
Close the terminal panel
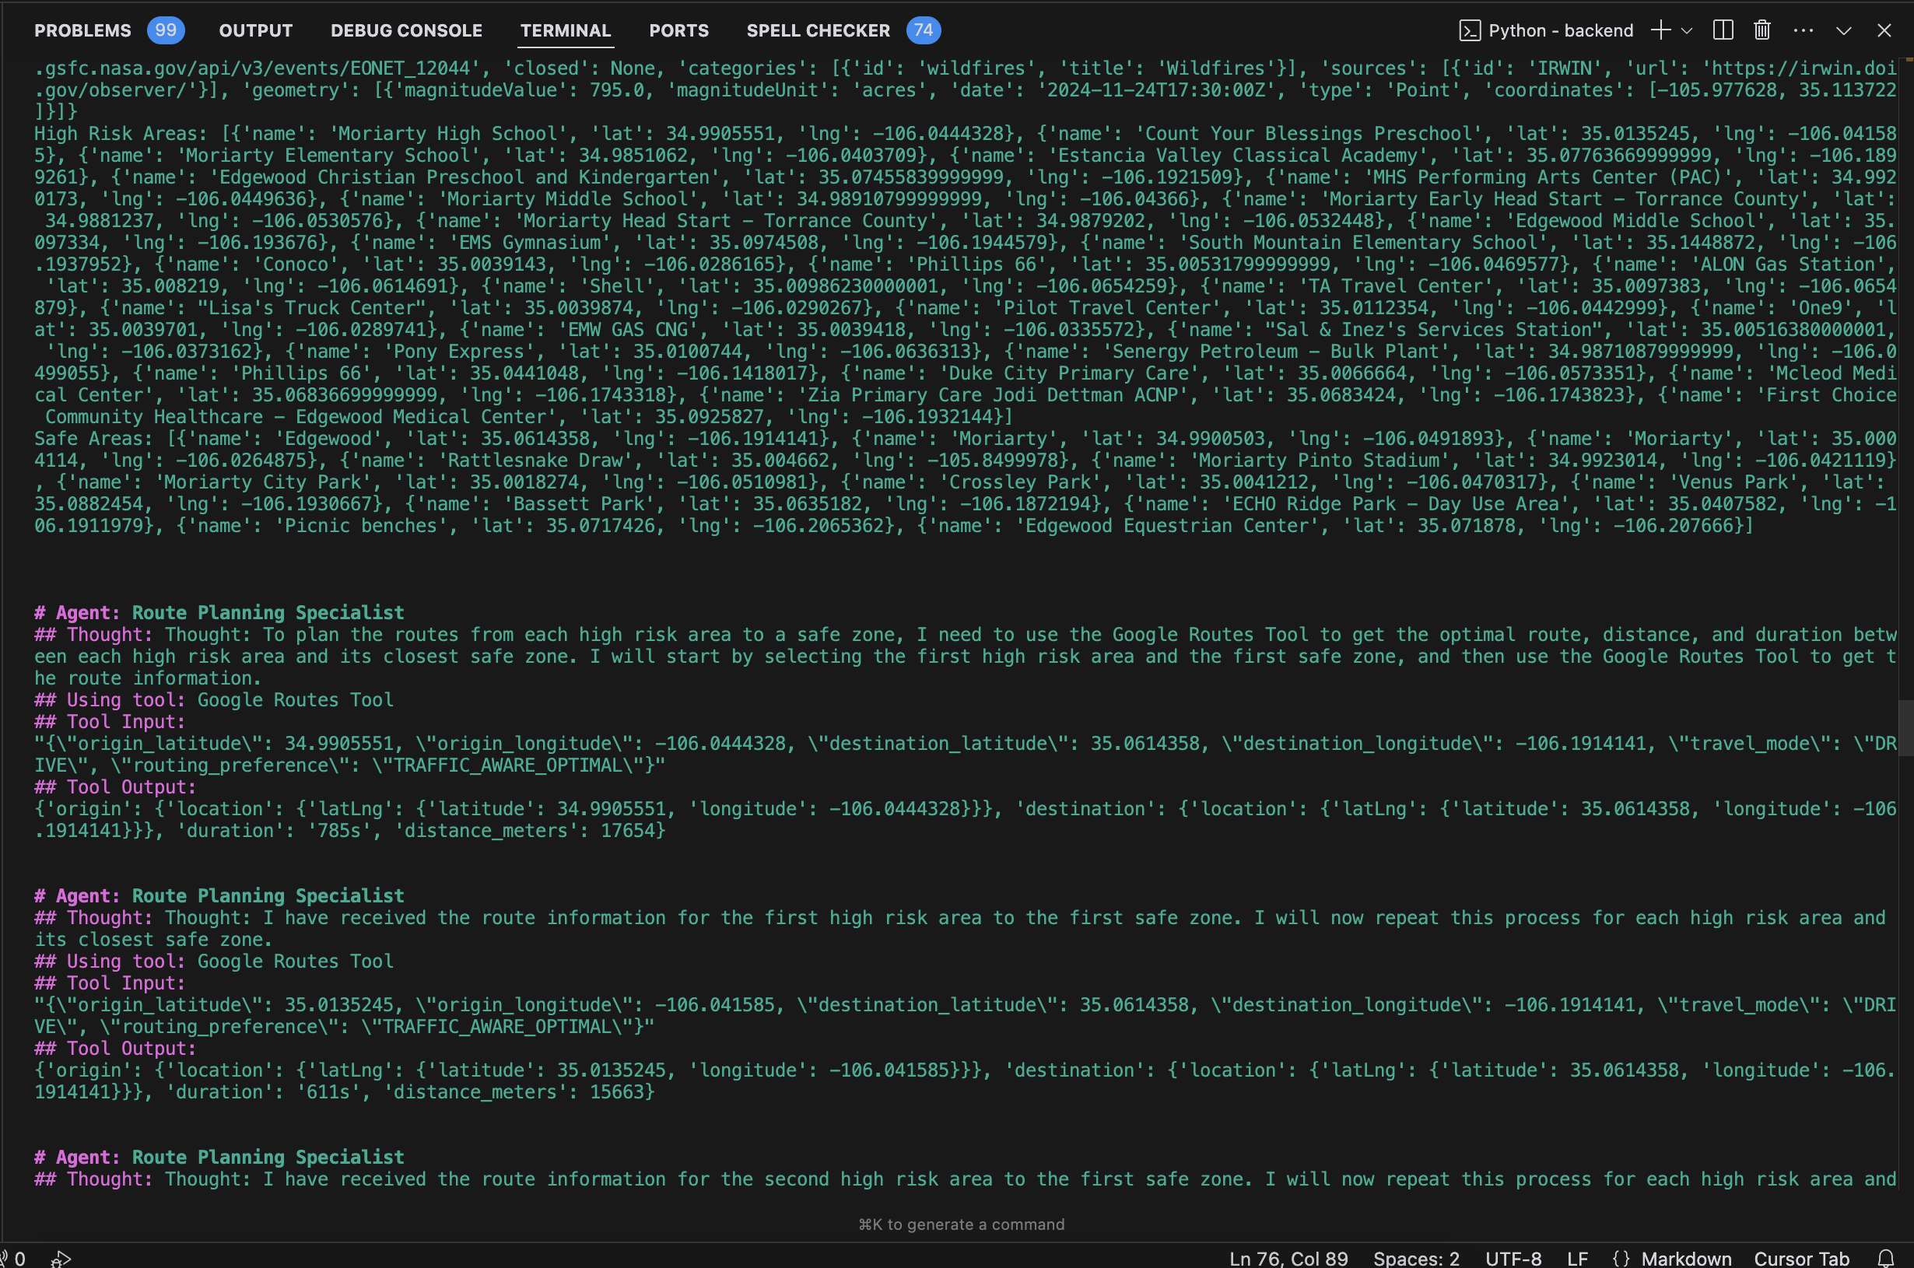(1884, 31)
